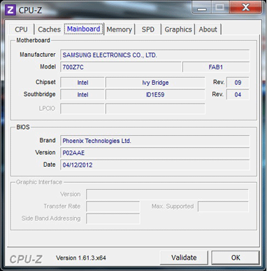Viewport: 267px width, 271px height.
Task: Close the CPU-Z window
Action: point(246,8)
